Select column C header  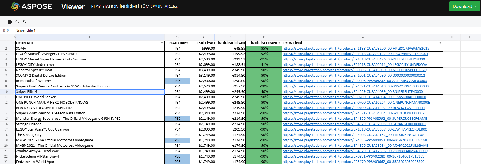[177, 37]
